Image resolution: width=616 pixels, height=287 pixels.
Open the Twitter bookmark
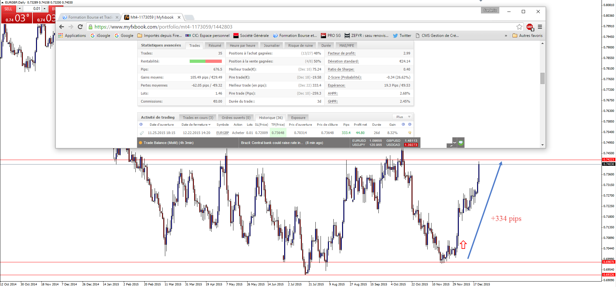click(402, 36)
